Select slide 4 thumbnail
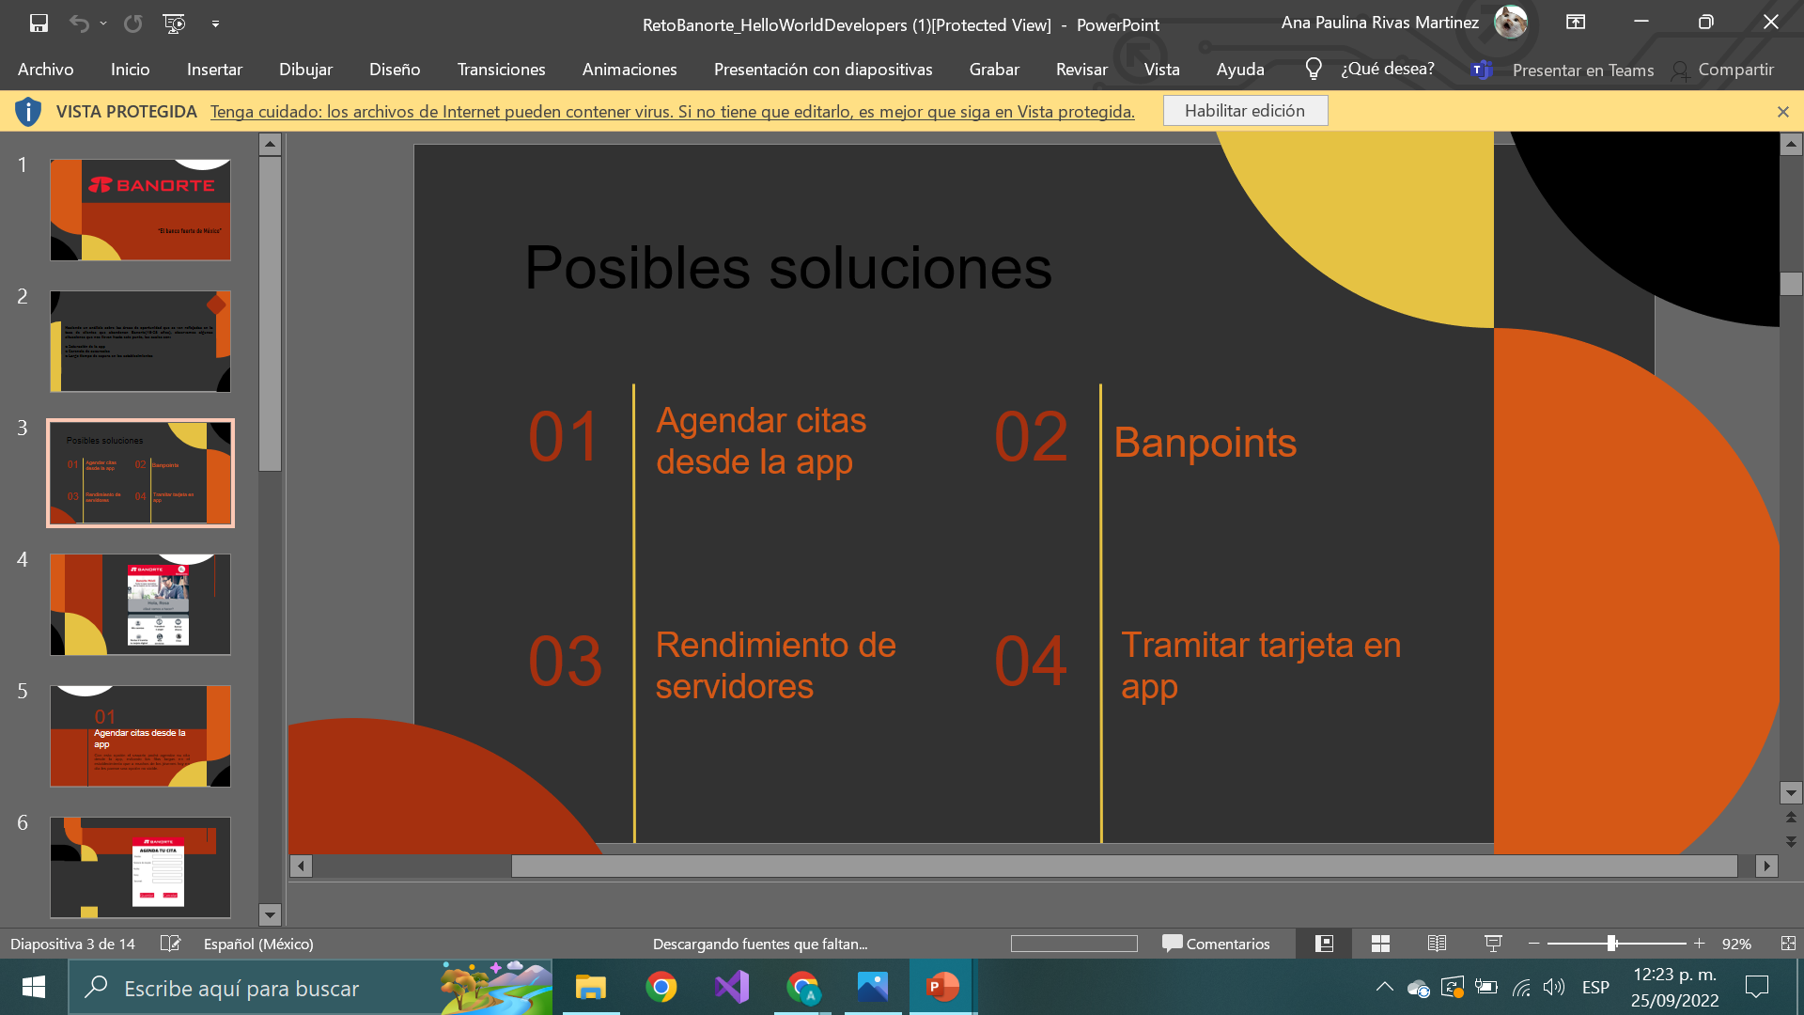Image resolution: width=1804 pixels, height=1015 pixels. pyautogui.click(x=140, y=604)
